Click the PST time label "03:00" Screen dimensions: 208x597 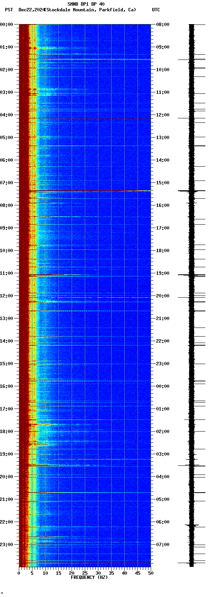click(6, 92)
